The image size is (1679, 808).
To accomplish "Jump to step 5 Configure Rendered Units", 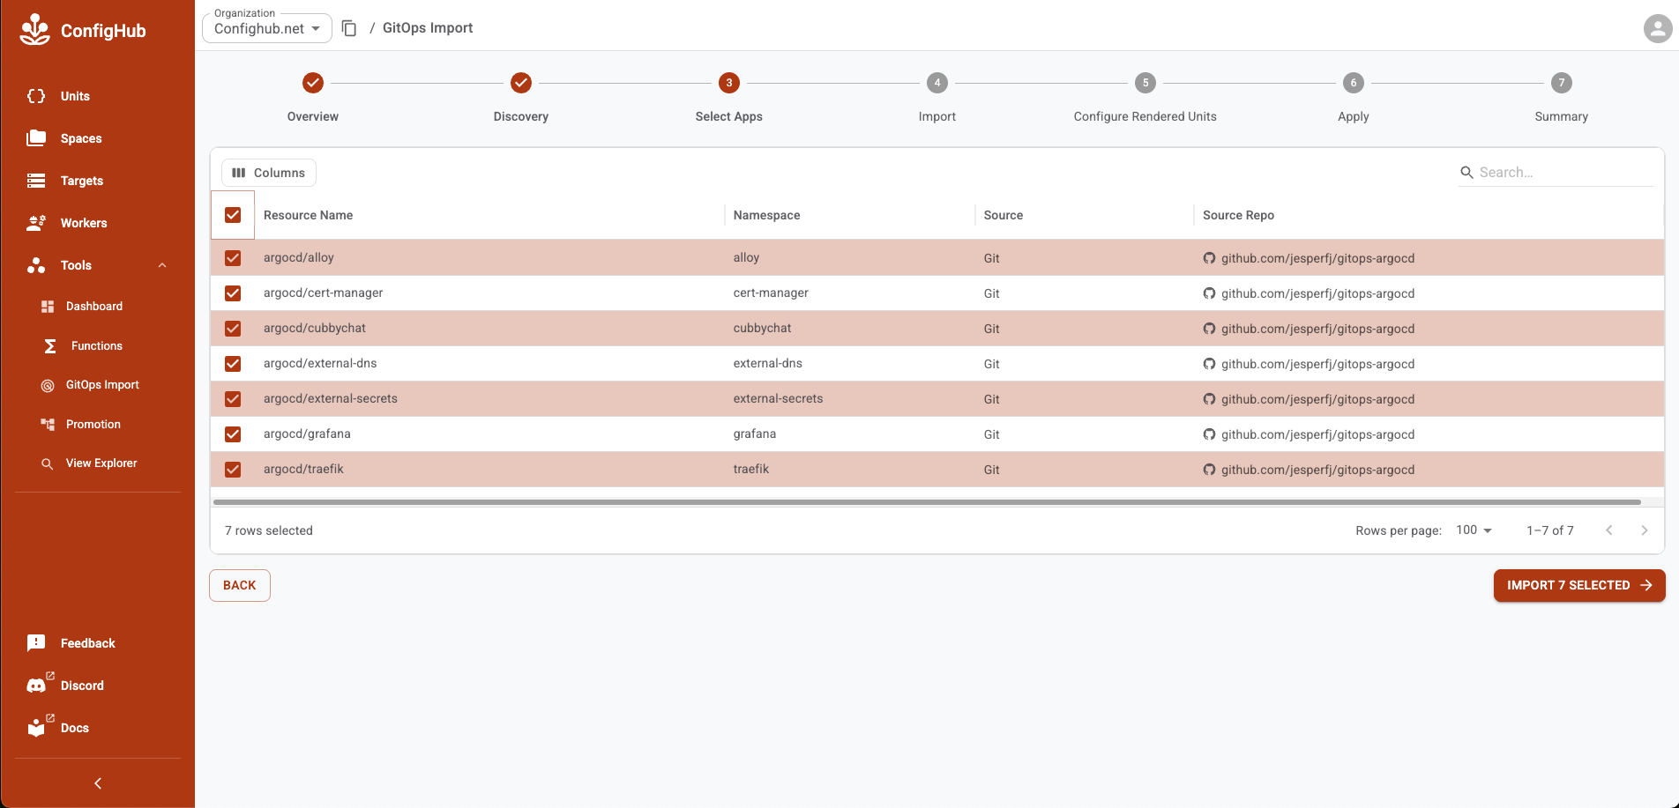I will point(1145,97).
